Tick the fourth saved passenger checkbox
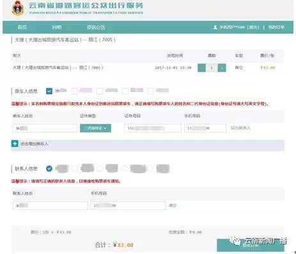The height and width of the screenshot is (254, 296). [x=125, y=91]
